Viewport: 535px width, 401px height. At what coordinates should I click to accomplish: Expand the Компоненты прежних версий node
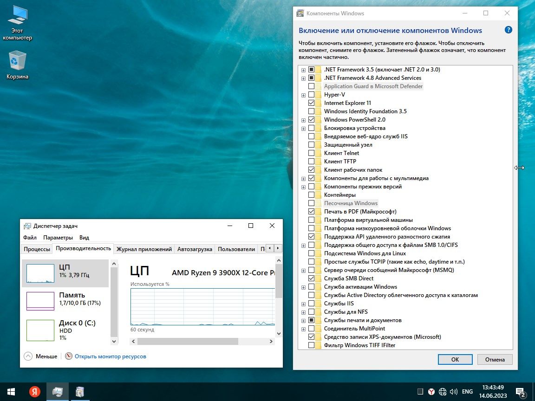(303, 186)
